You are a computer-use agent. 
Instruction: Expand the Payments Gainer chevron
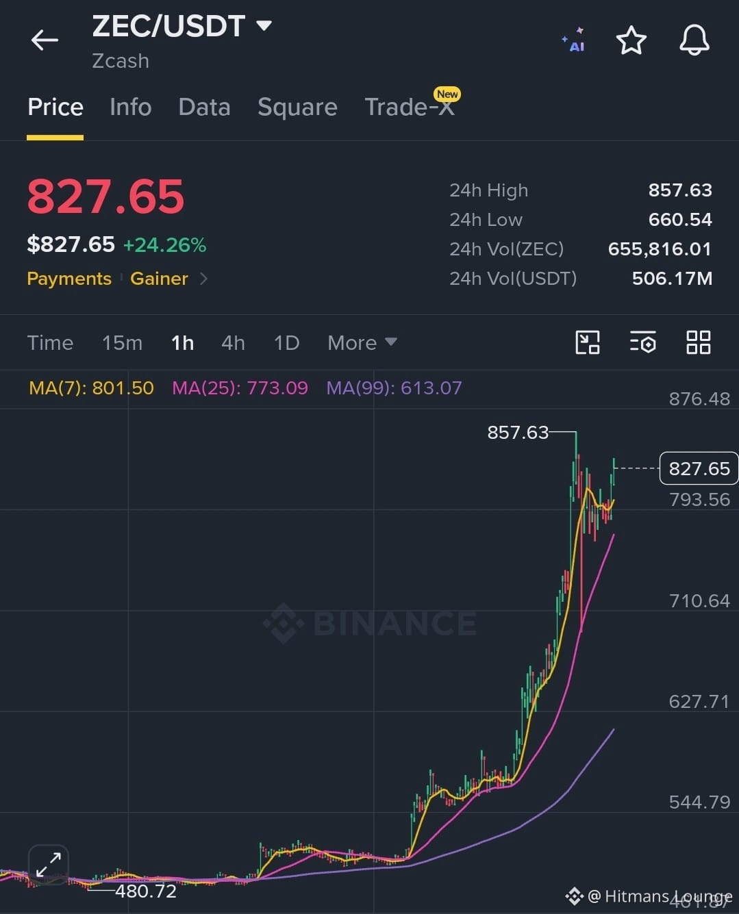click(x=203, y=279)
